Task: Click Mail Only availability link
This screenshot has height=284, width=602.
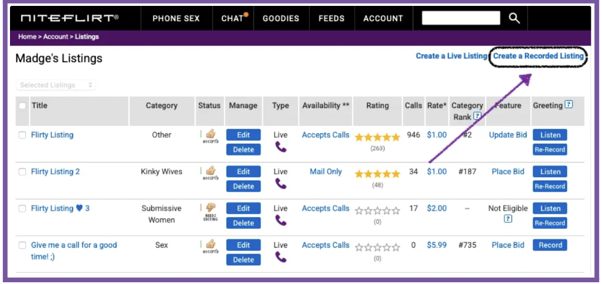Action: (x=326, y=172)
